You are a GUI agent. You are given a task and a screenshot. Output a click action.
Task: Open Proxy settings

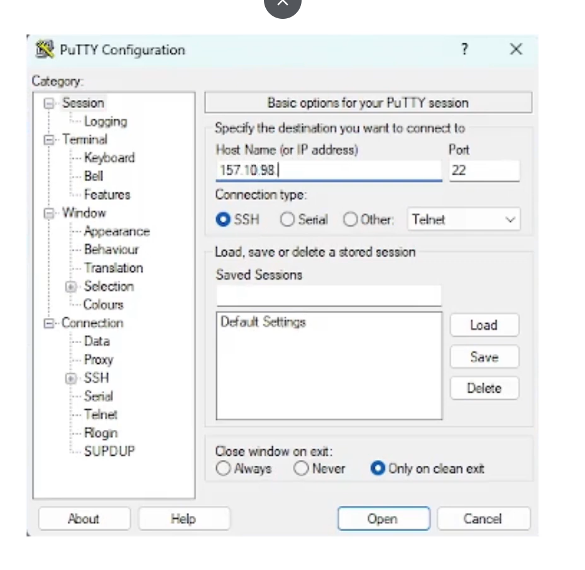[99, 359]
